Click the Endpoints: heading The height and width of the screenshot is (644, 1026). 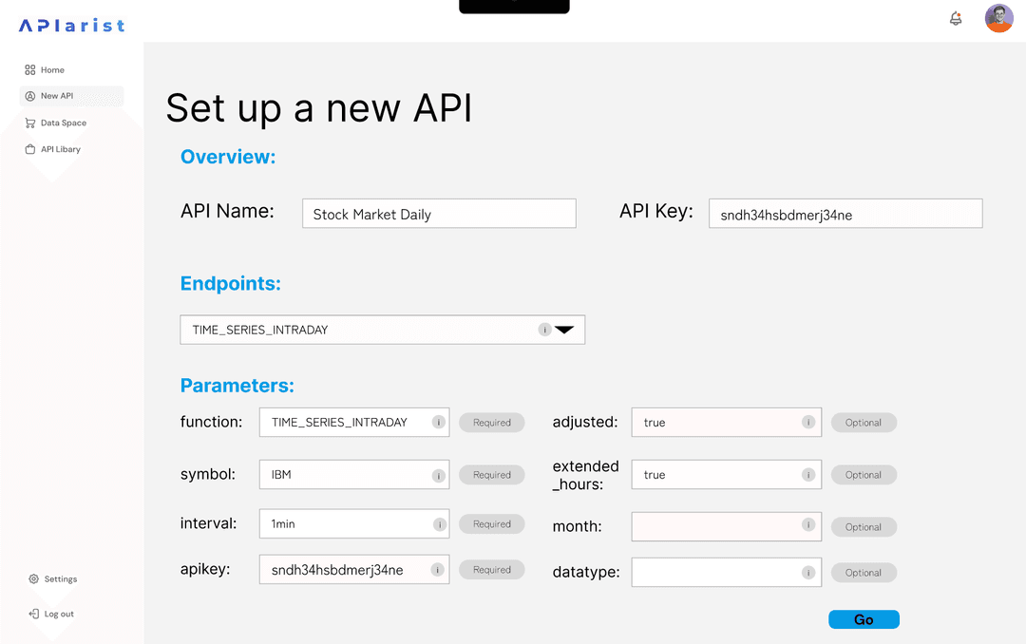(x=230, y=283)
